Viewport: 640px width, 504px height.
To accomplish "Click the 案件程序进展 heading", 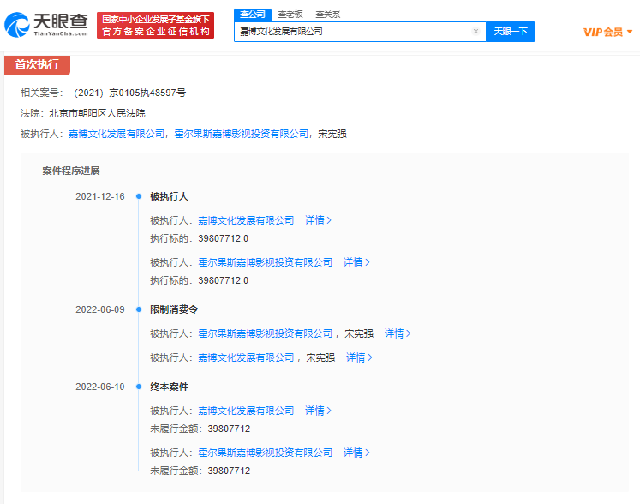I will (x=71, y=171).
